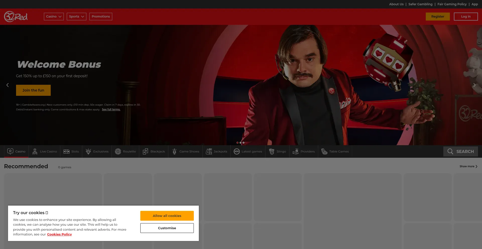Click Allow all cookies button
This screenshot has height=249, width=482.
click(167, 216)
